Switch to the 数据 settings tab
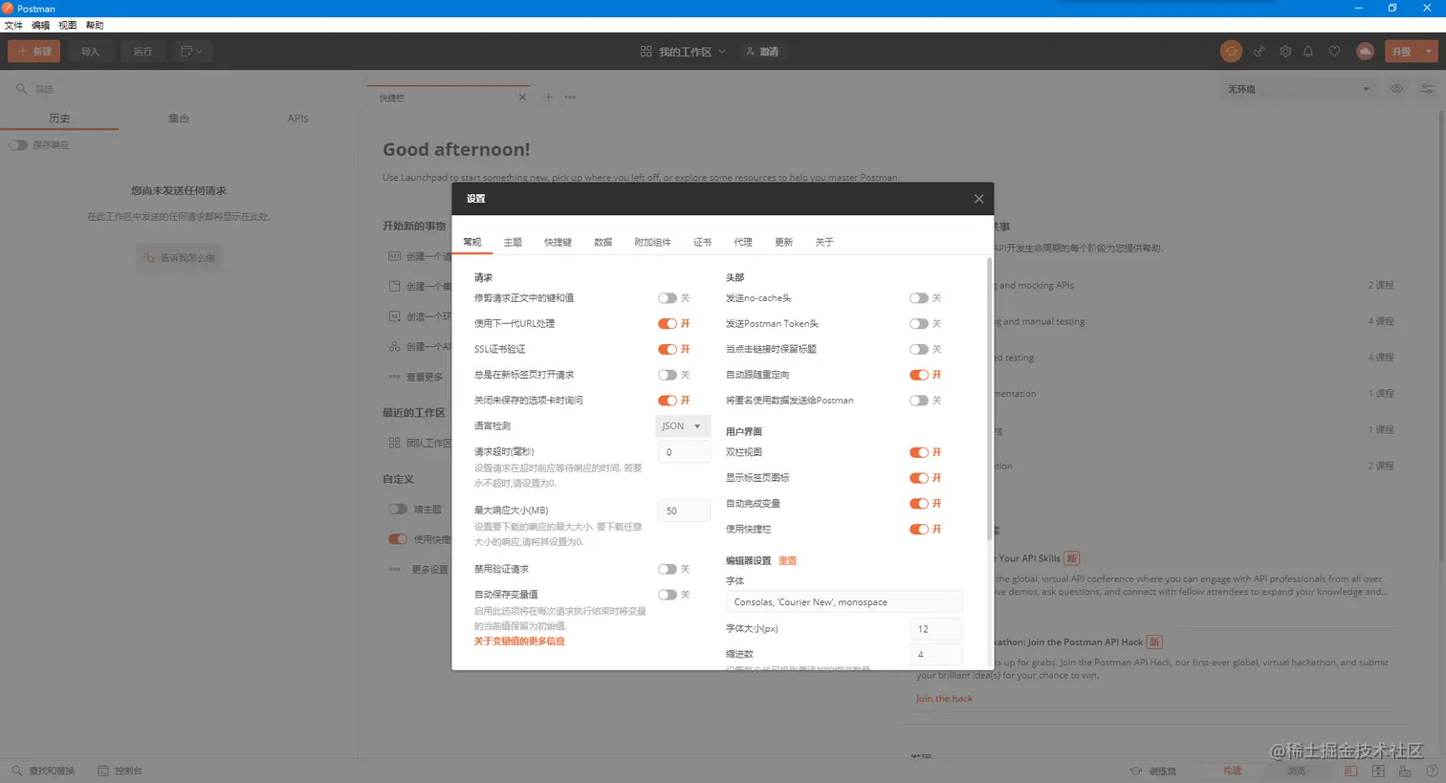 (603, 242)
